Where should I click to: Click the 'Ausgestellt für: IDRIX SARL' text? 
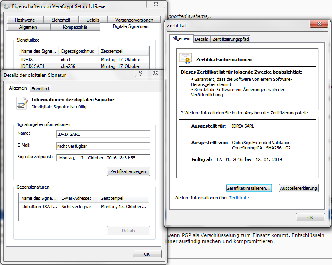tap(223, 126)
